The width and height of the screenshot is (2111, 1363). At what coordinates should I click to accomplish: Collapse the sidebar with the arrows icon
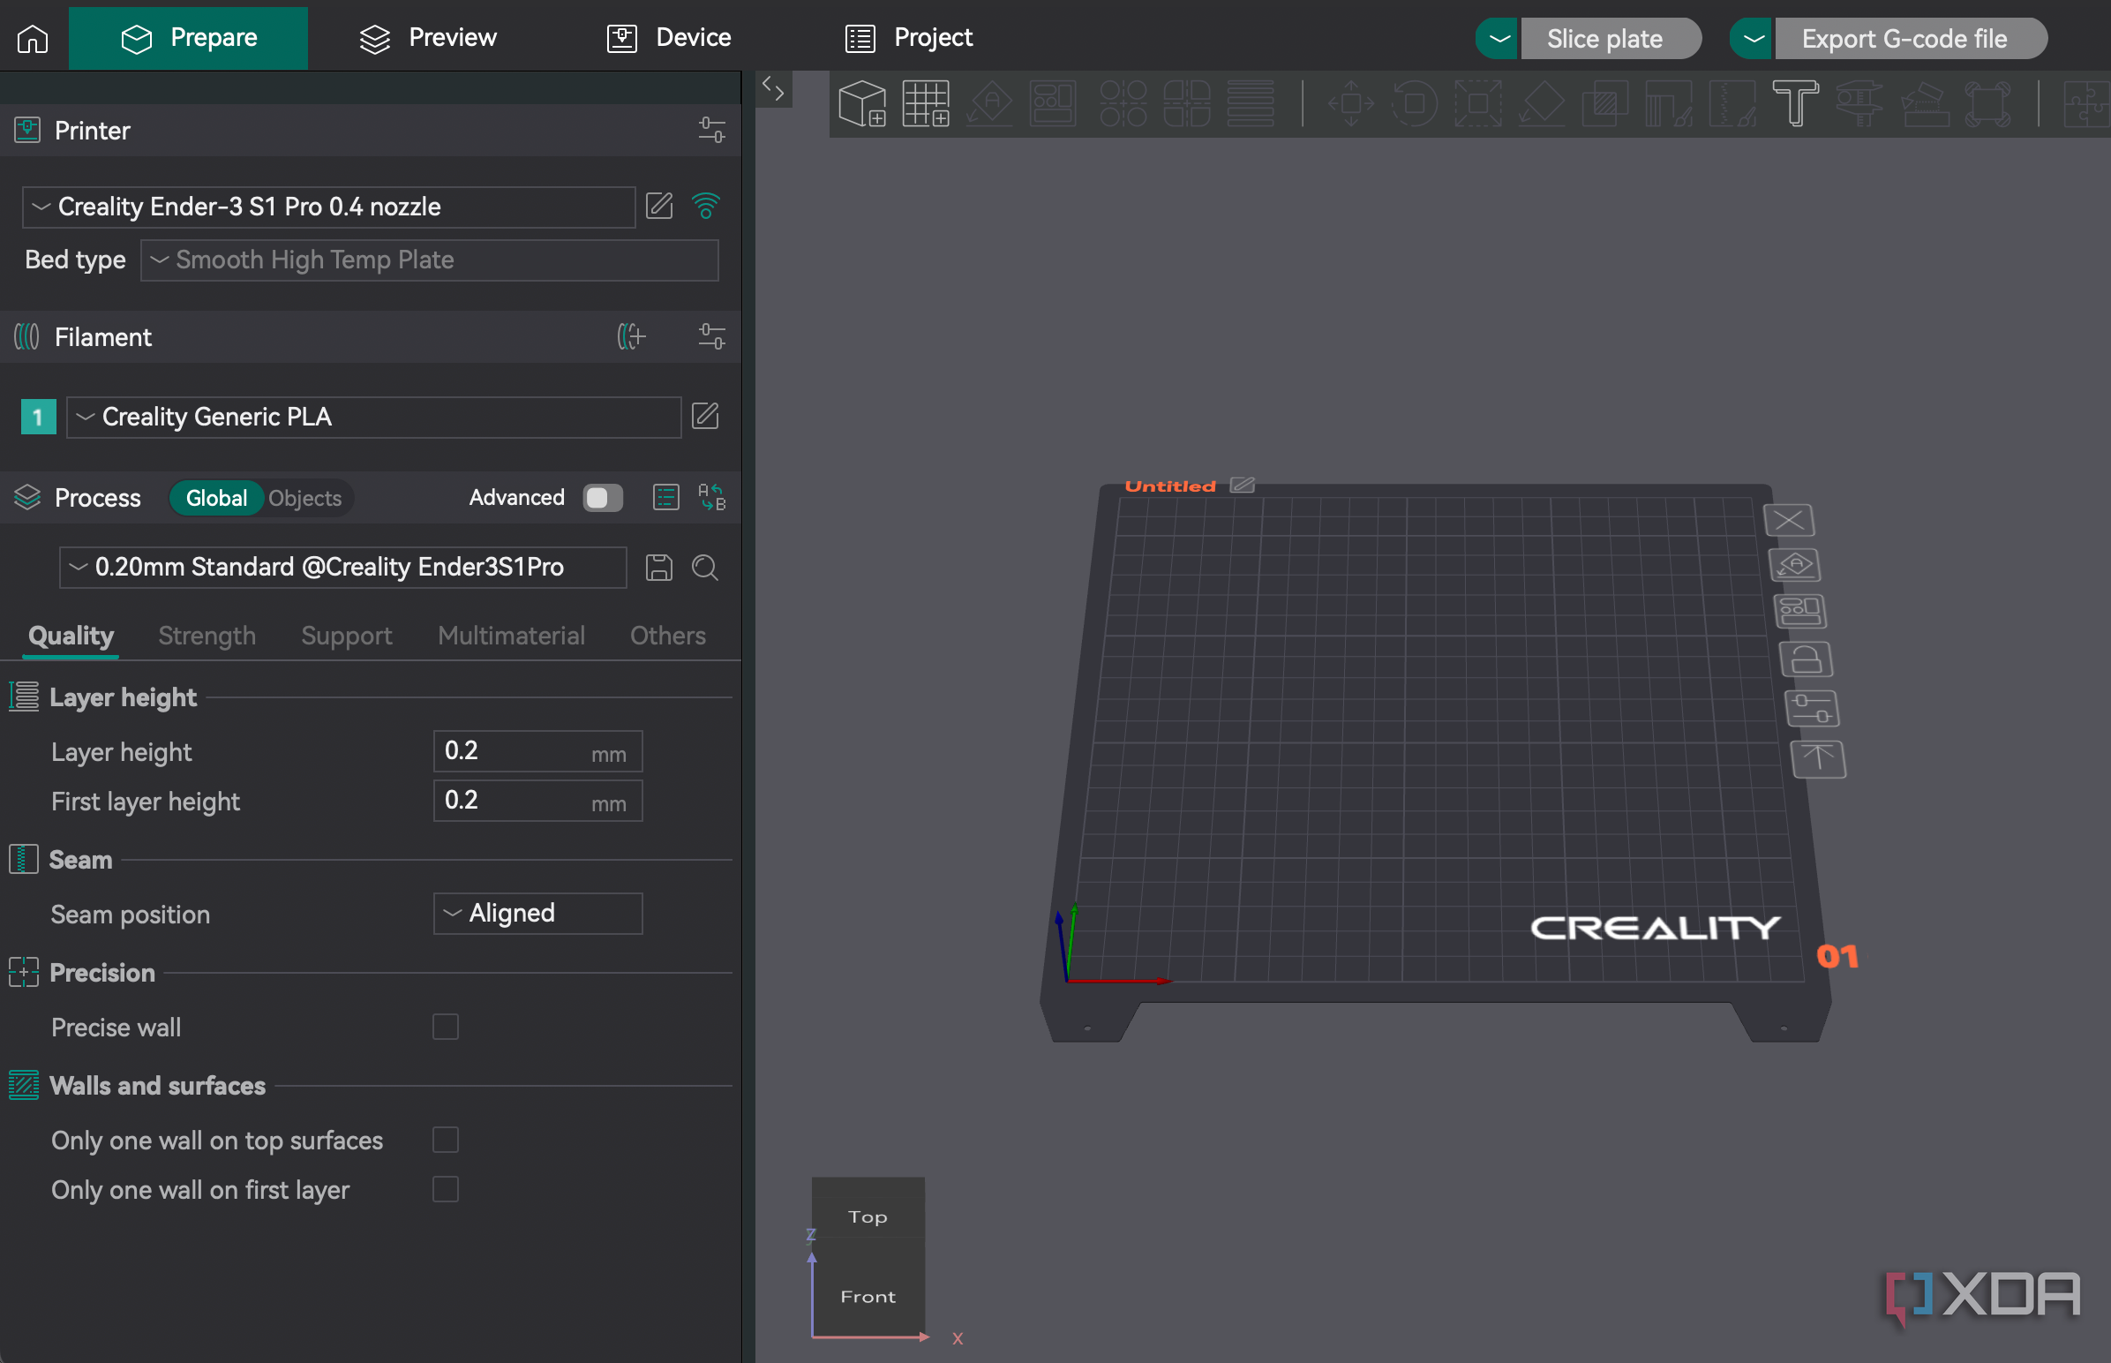(x=773, y=88)
